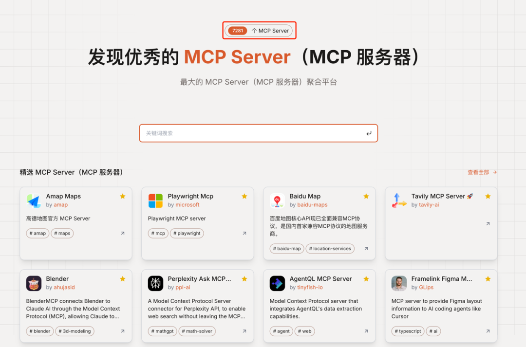This screenshot has height=347, width=526.
Task: Click the star on Amap Maps card
Action: (x=123, y=196)
